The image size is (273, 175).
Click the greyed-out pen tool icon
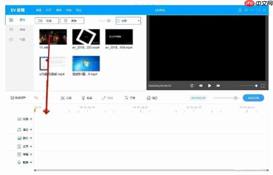coord(104,98)
